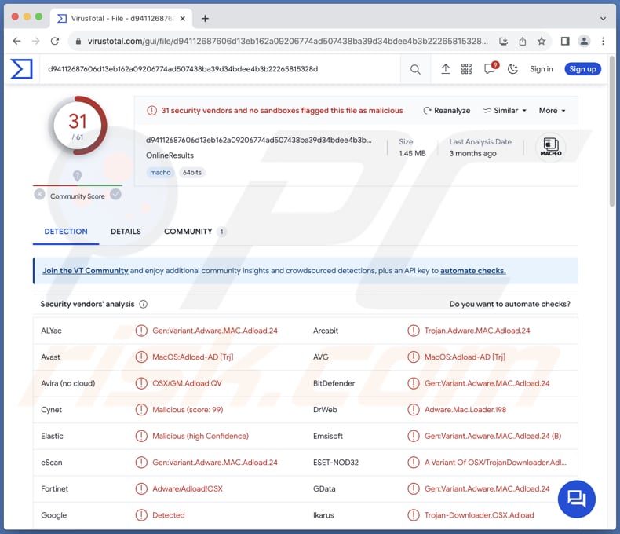
Task: Click the automate checks link
Action: (x=473, y=271)
